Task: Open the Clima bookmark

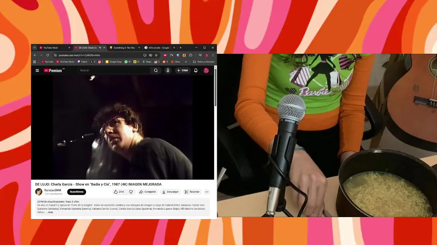Action: point(175,62)
